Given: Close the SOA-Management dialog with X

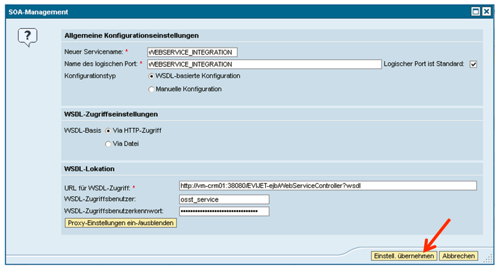Looking at the screenshot, I should [x=485, y=12].
